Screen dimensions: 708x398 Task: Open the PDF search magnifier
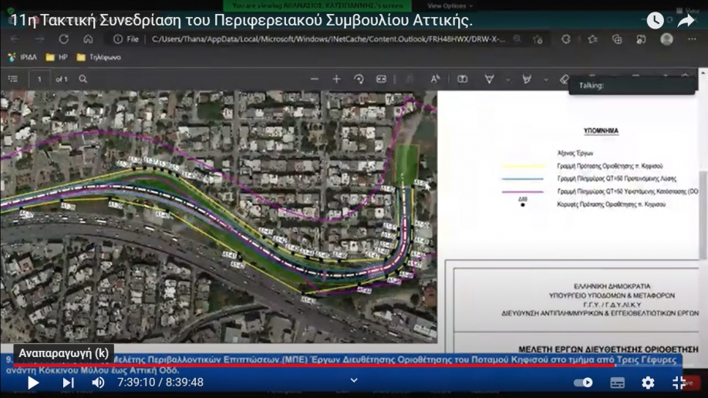point(83,79)
